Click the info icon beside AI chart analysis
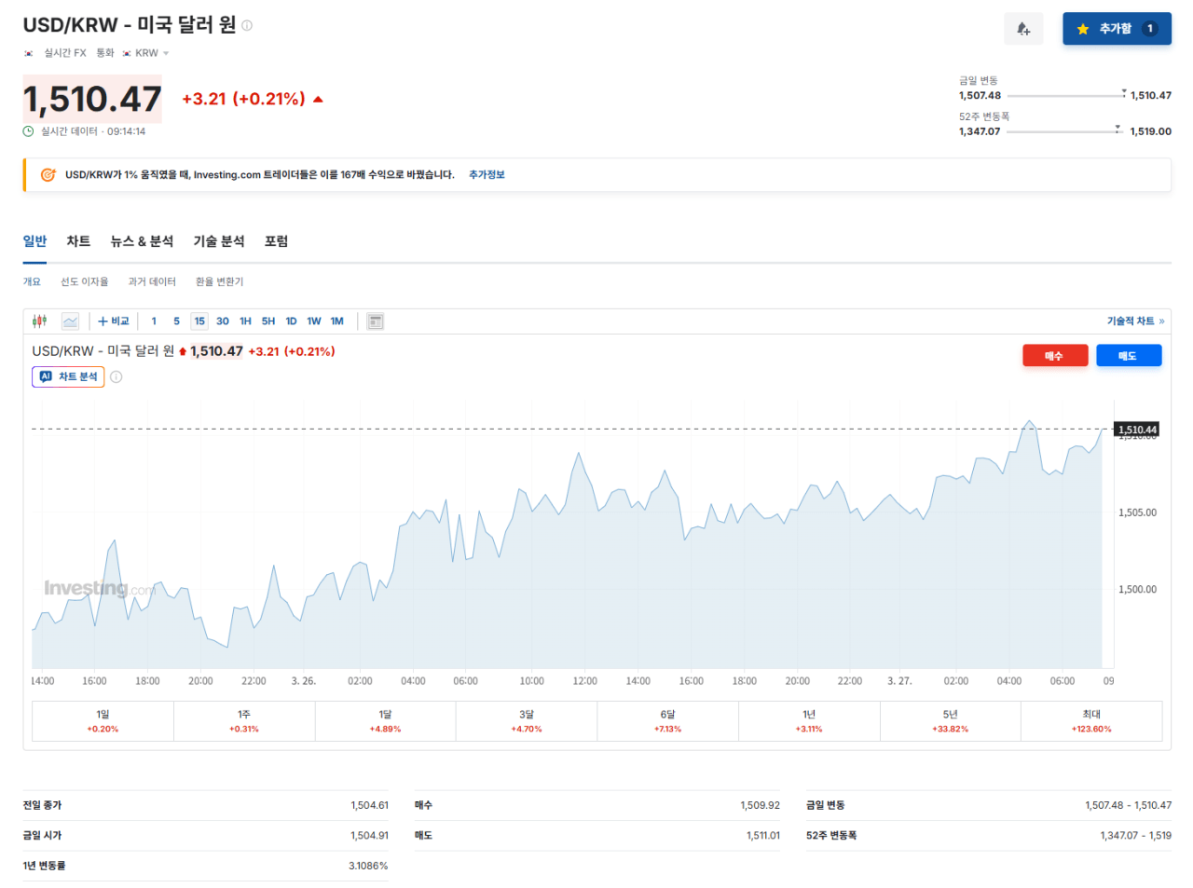 click(x=117, y=377)
